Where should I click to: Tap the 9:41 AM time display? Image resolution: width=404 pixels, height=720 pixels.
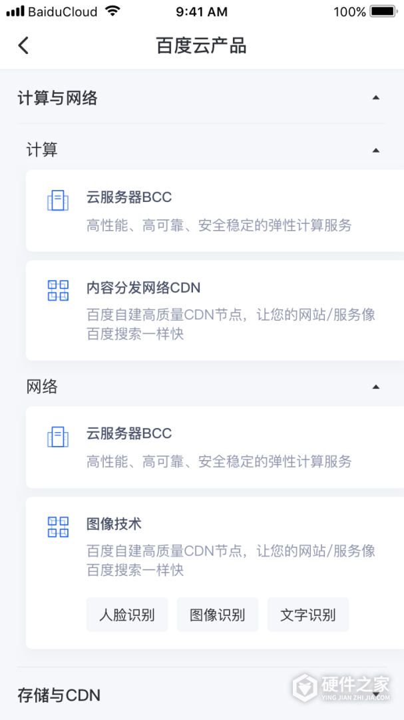(x=202, y=11)
